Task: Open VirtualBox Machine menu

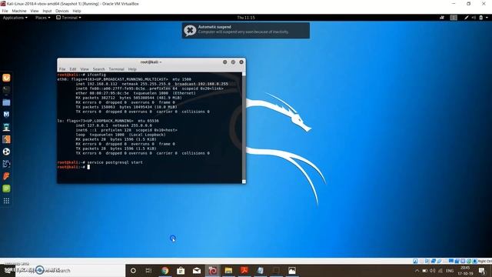Action: 19,11
